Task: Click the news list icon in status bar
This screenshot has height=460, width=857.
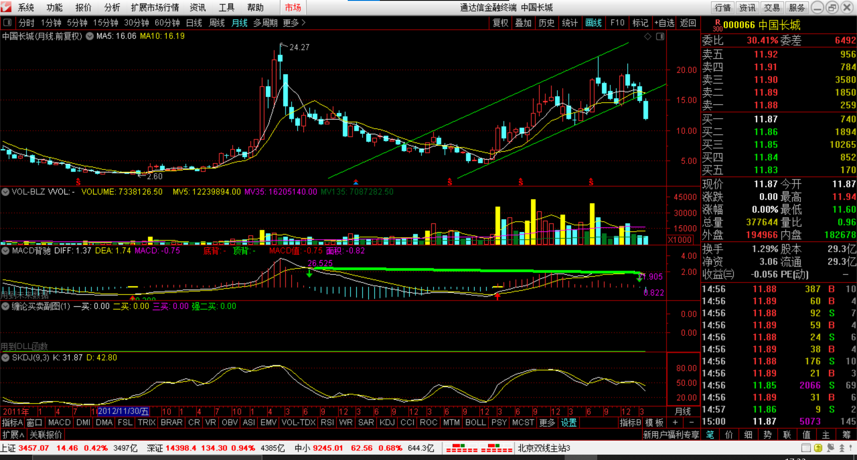Action: click(806, 448)
